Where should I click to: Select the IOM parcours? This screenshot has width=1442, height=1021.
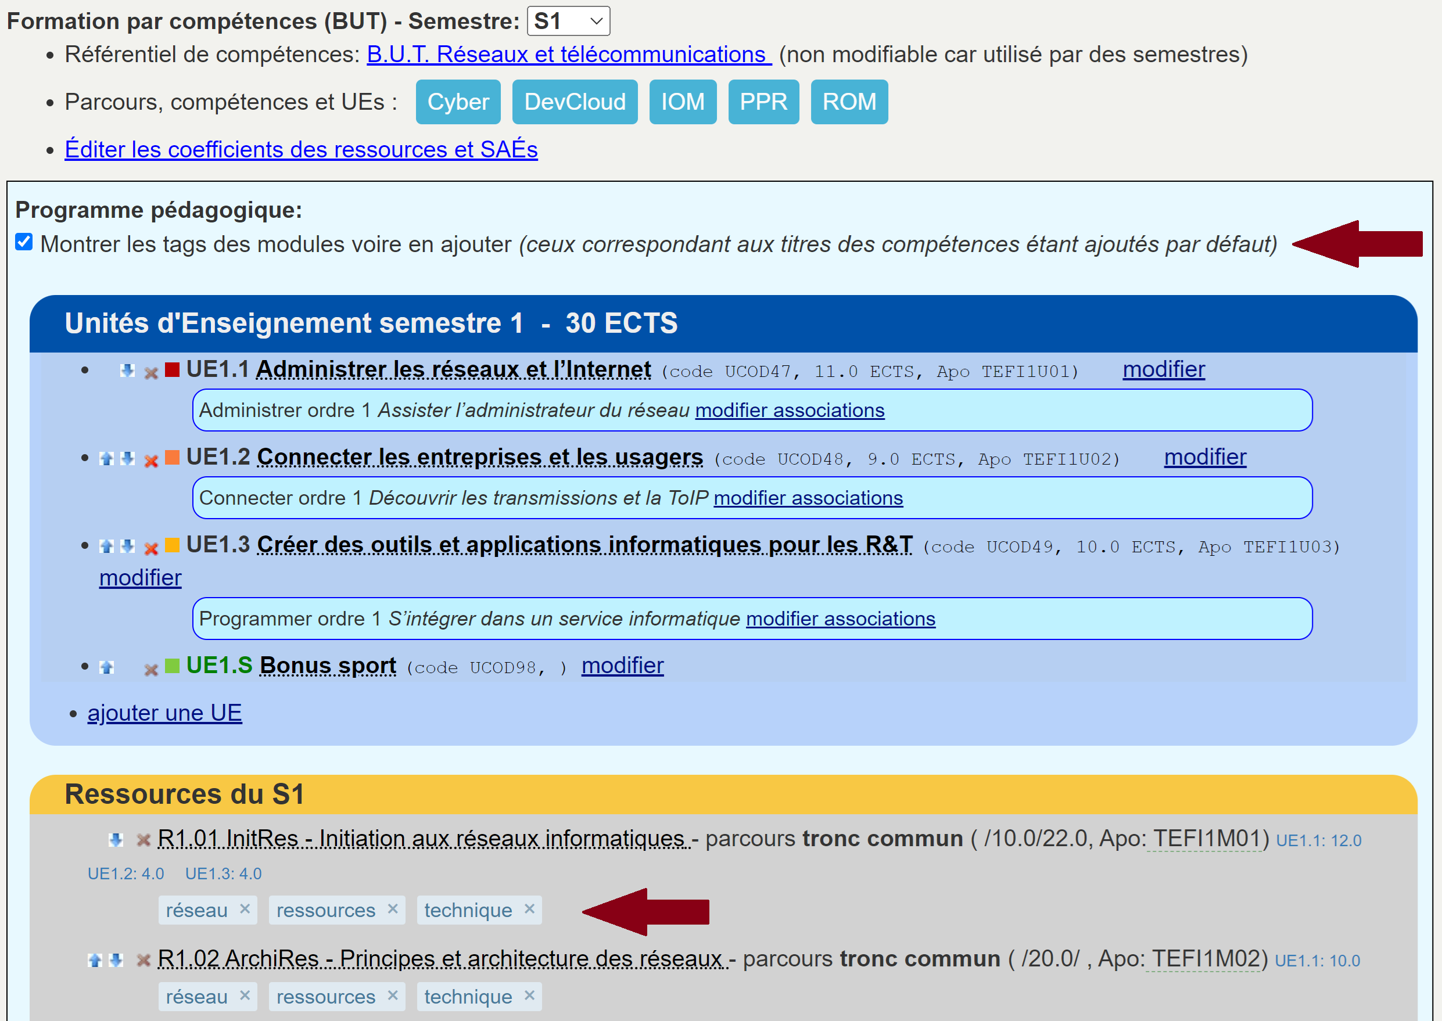tap(682, 102)
